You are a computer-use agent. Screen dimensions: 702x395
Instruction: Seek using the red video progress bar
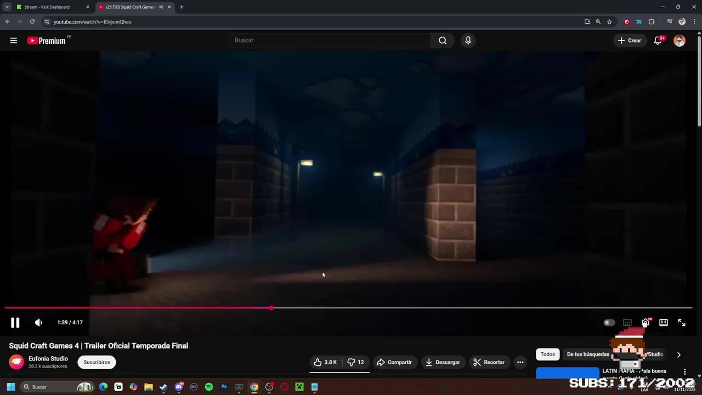[x=348, y=308]
